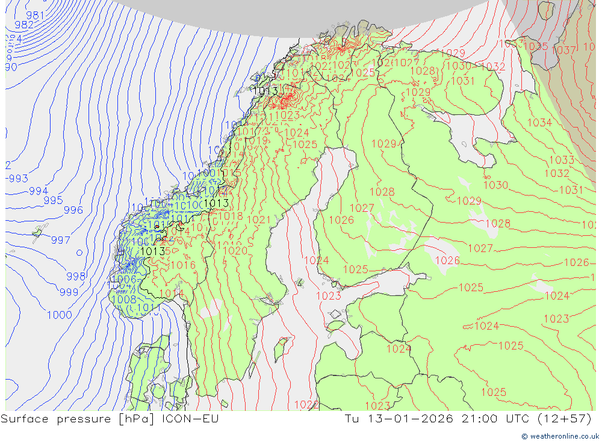The image size is (602, 441).
Task: Click the blue 998 pressure label
Action: click(x=76, y=276)
